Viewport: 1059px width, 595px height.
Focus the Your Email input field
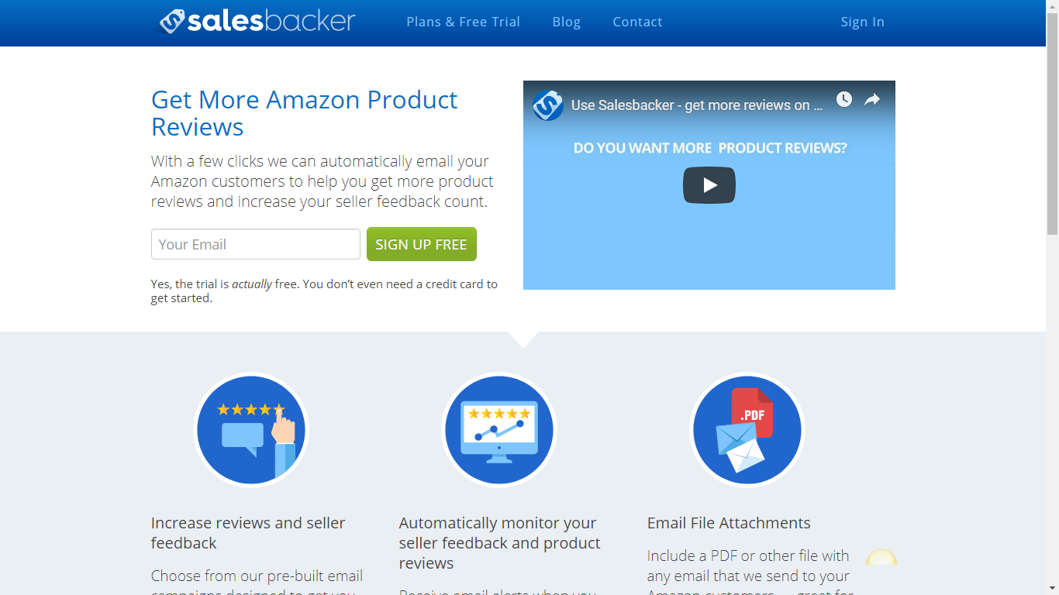click(256, 244)
